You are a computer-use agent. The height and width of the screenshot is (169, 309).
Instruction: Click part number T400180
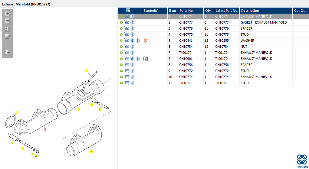185,83
